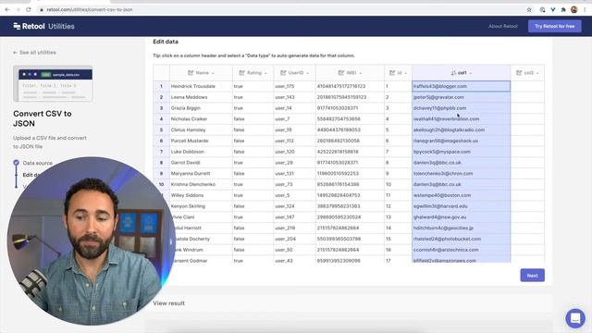Expand the Name column dropdown
This screenshot has height=333, width=592.
213,73
